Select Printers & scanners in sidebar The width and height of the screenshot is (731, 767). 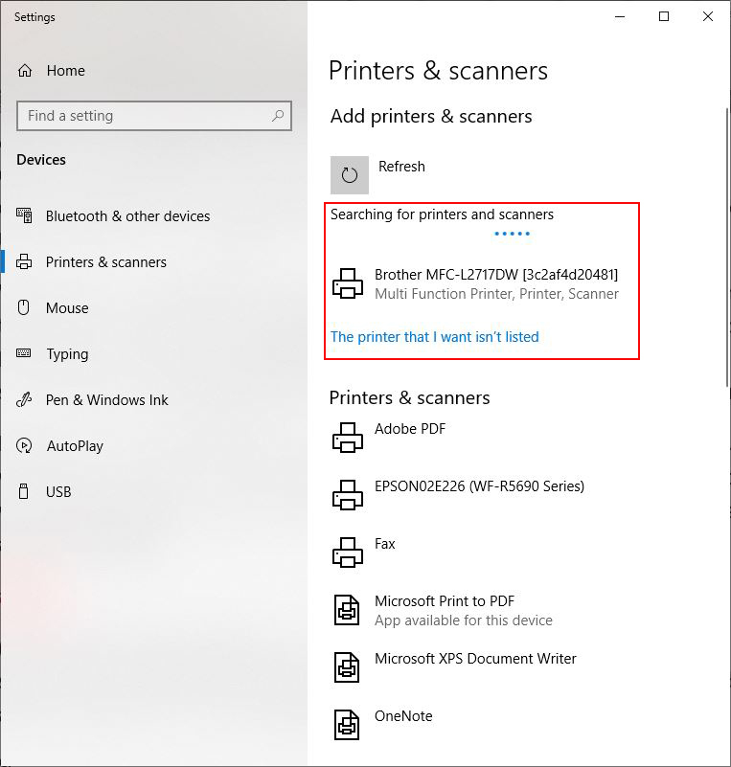(x=106, y=262)
